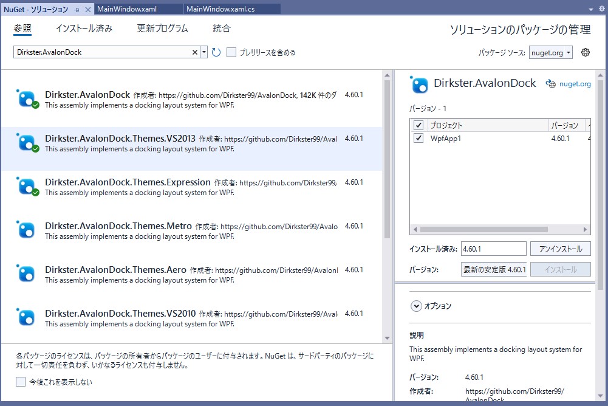Switch to the Consolidate (統合) tab
608x406 pixels.
click(222, 29)
